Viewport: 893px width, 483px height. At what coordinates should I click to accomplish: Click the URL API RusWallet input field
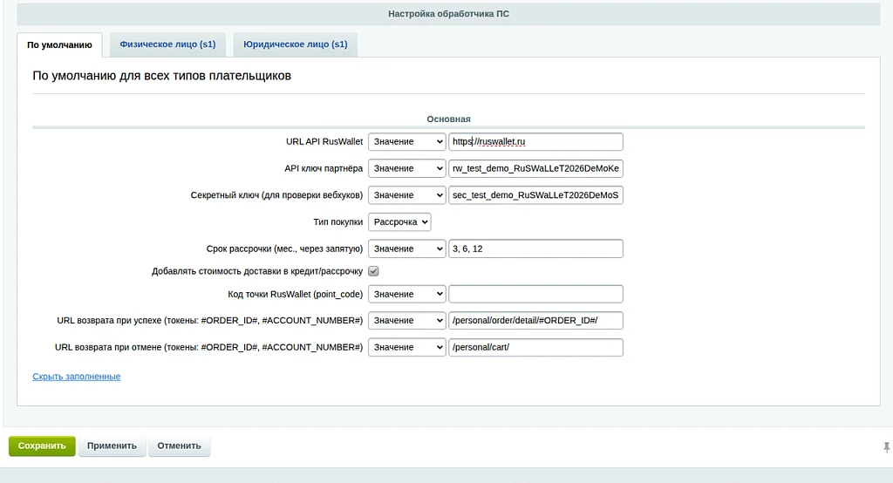(535, 141)
